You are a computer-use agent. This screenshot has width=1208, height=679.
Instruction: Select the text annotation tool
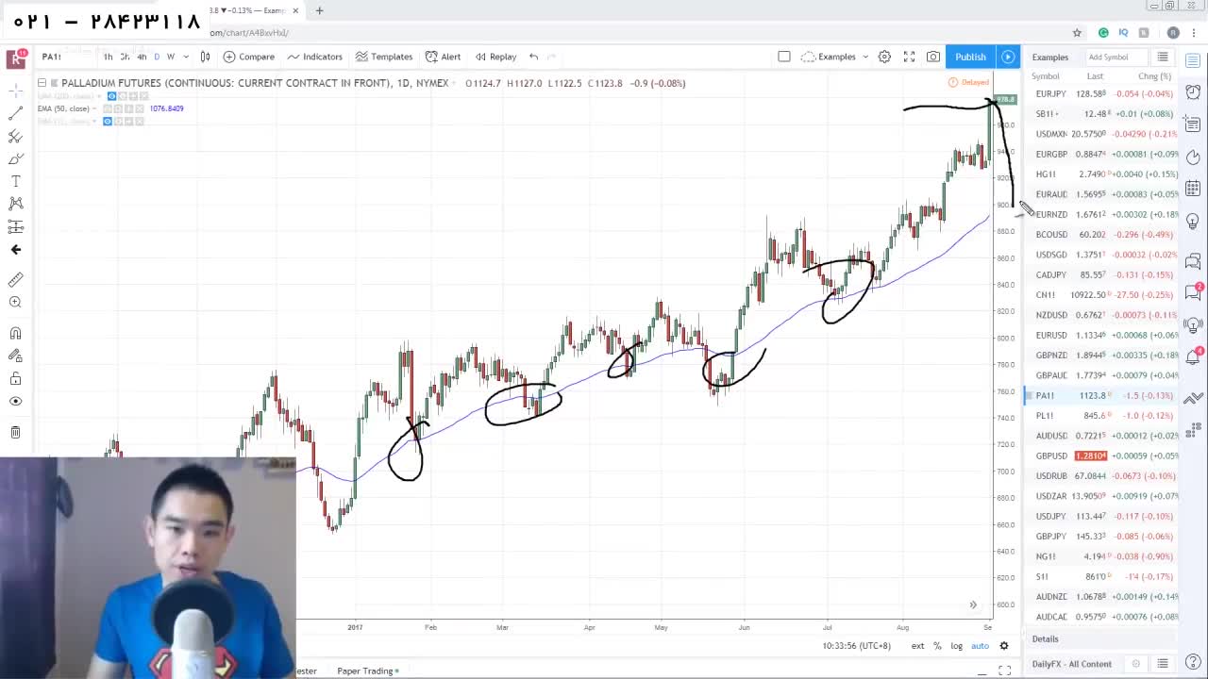coord(16,181)
